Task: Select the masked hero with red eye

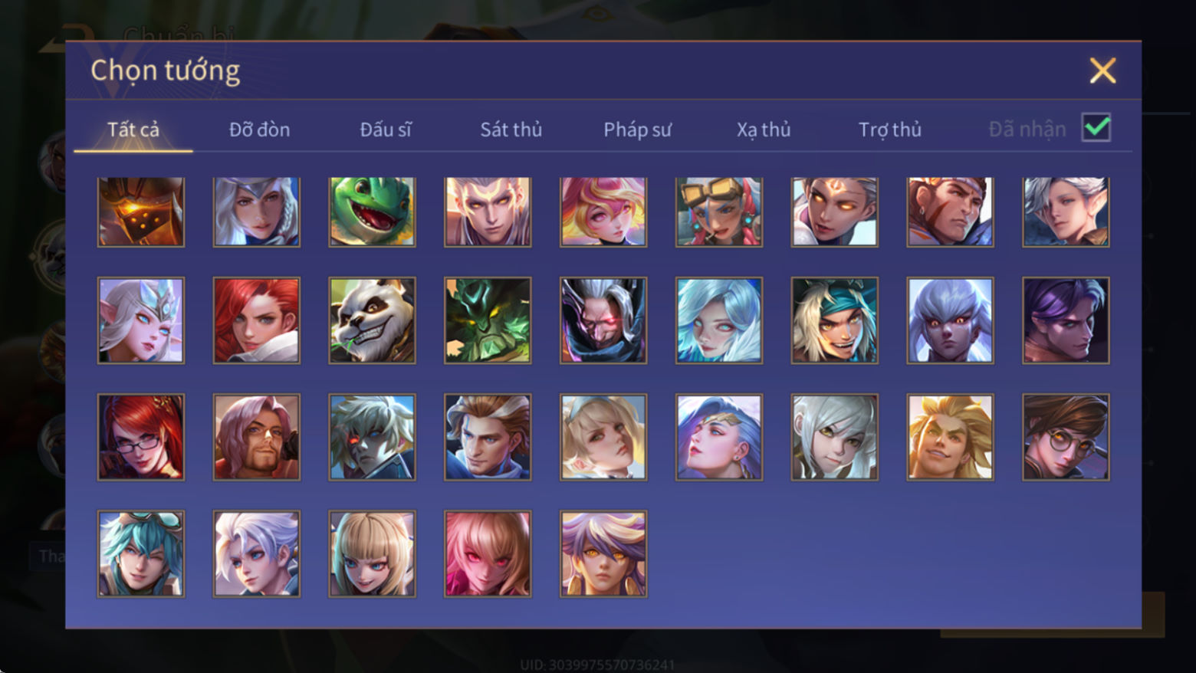Action: [x=603, y=320]
